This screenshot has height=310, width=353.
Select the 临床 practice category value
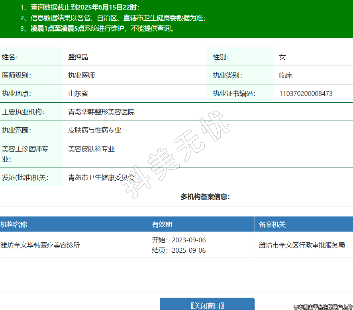286,75
